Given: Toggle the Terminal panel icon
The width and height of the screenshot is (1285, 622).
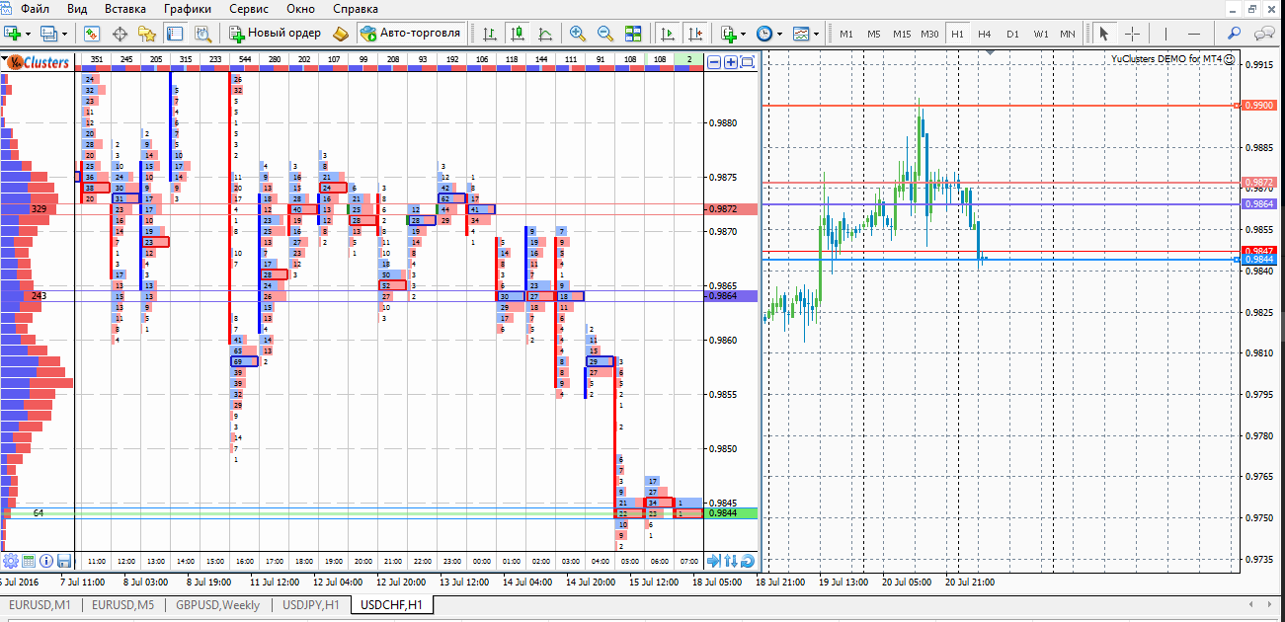Looking at the screenshot, I should (175, 33).
